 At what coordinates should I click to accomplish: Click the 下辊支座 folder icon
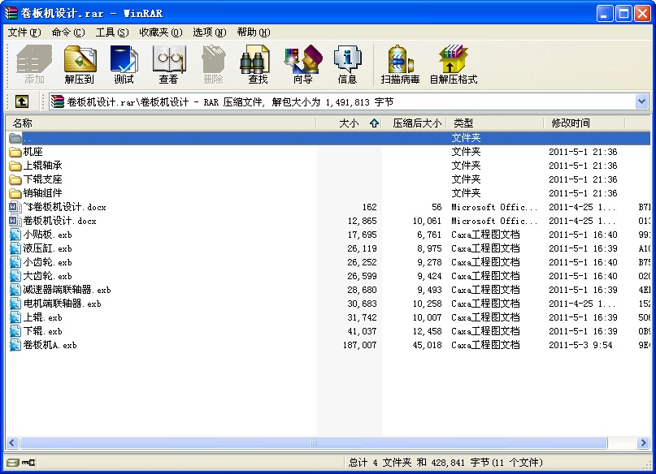(15, 179)
